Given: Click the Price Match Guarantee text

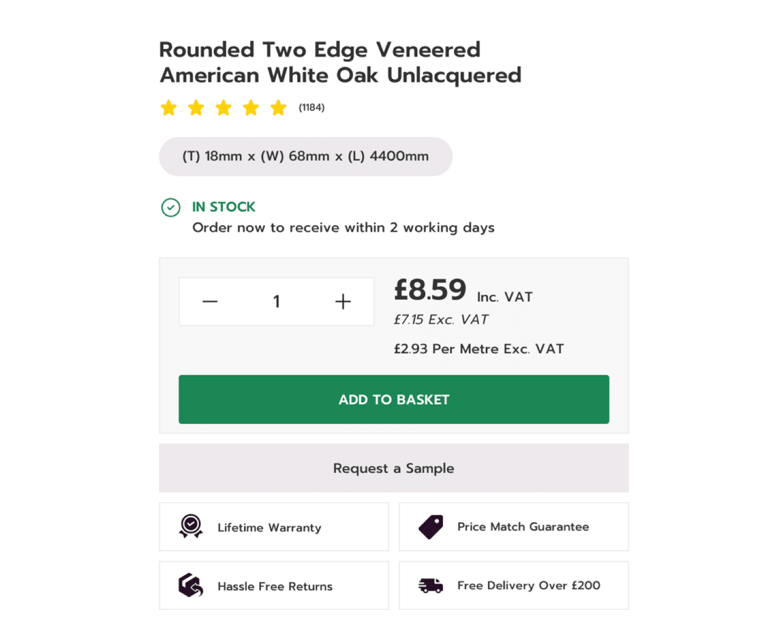Looking at the screenshot, I should (523, 527).
